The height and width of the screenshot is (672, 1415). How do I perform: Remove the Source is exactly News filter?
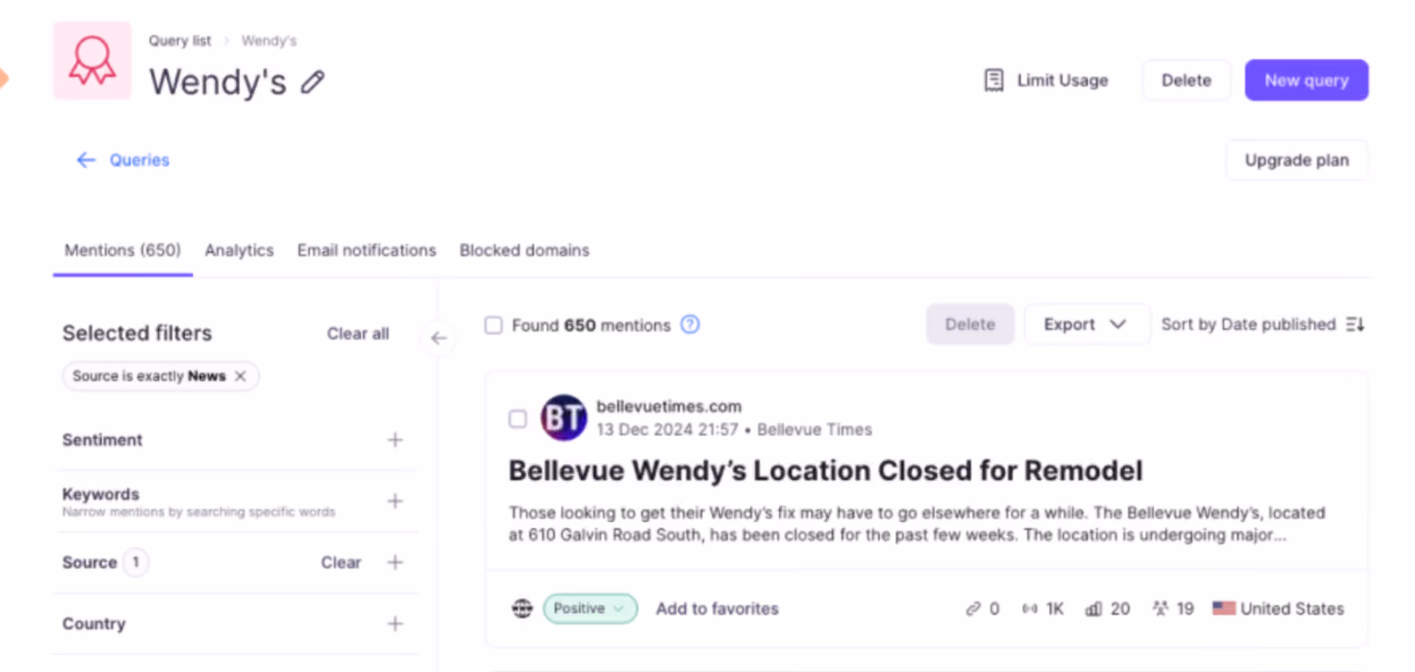coord(240,376)
